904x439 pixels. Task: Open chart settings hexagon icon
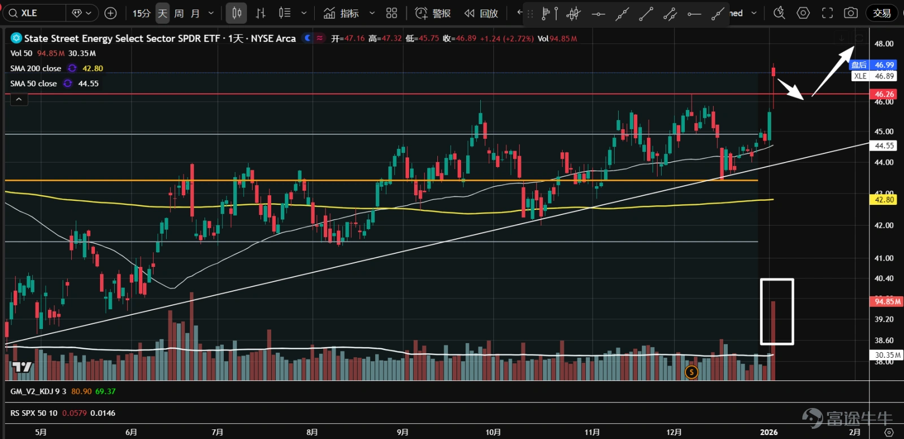803,13
